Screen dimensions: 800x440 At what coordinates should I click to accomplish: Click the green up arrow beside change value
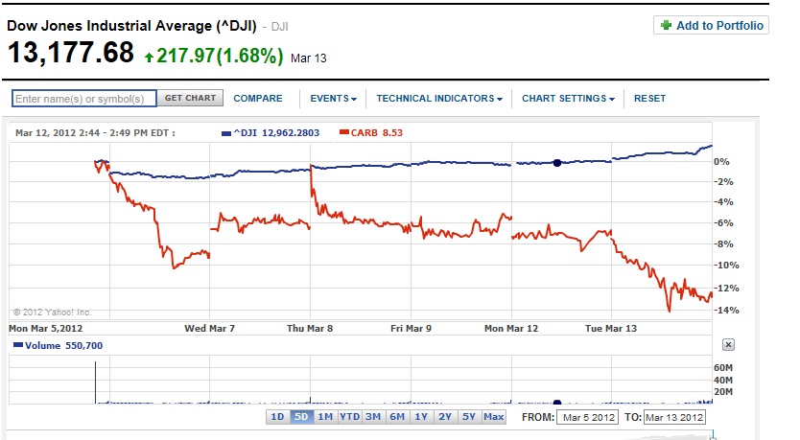[x=149, y=58]
